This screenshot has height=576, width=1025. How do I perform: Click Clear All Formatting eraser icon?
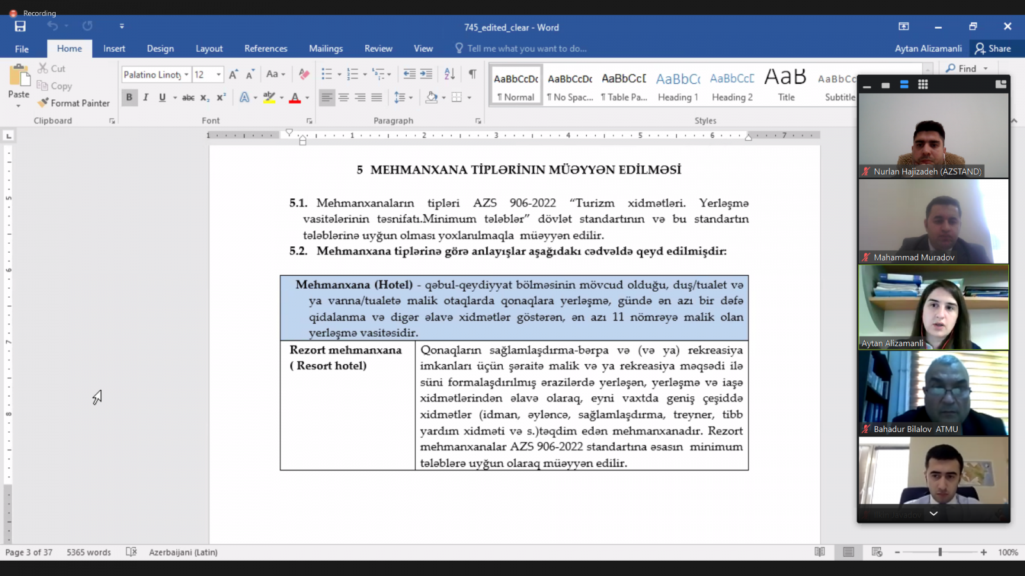pyautogui.click(x=304, y=74)
